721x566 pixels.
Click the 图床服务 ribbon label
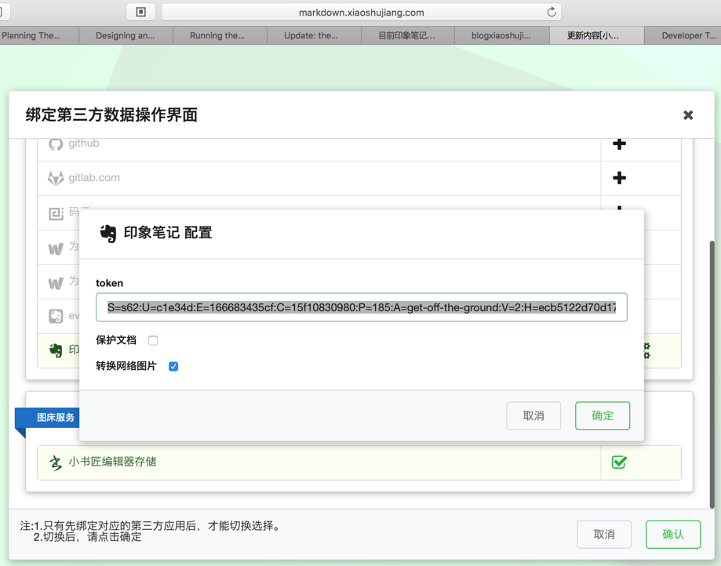[x=56, y=418]
